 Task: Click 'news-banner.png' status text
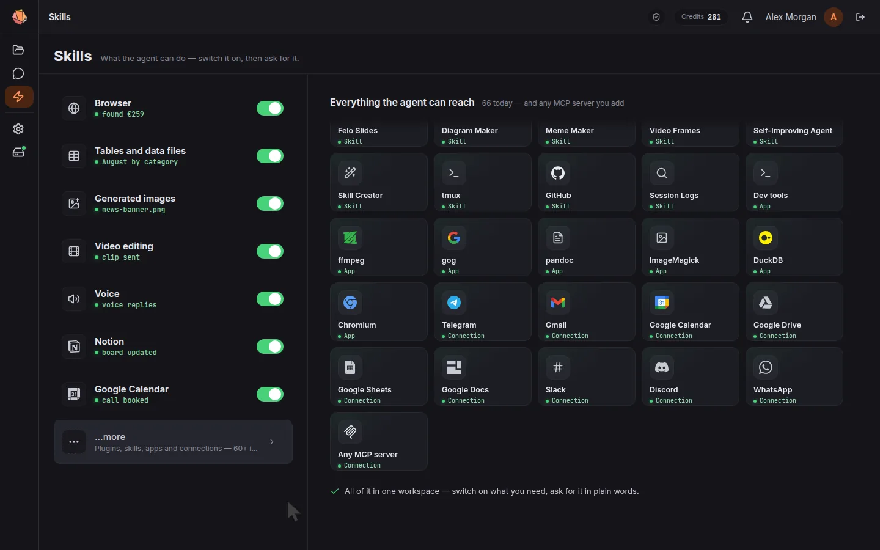(x=133, y=210)
